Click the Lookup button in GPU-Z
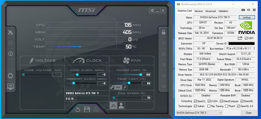This screenshot has width=261, height=119. pyautogui.click(x=247, y=17)
